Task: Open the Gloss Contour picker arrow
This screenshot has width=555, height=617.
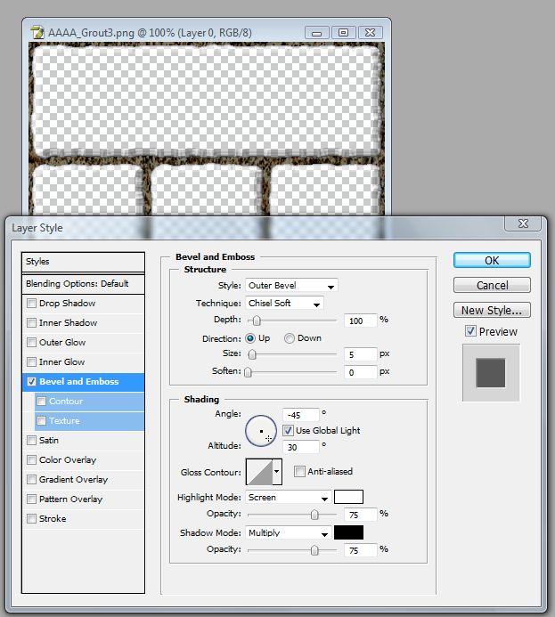Action: tap(277, 471)
